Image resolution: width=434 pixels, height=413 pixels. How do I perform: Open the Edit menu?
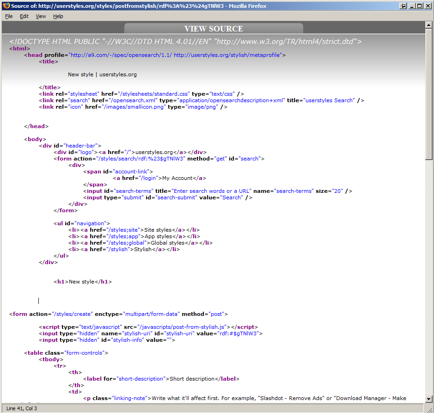[24, 16]
